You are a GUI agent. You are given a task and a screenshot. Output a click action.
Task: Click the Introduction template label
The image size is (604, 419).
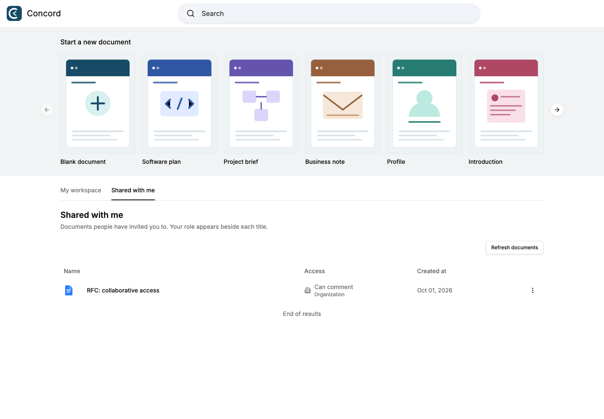click(485, 162)
